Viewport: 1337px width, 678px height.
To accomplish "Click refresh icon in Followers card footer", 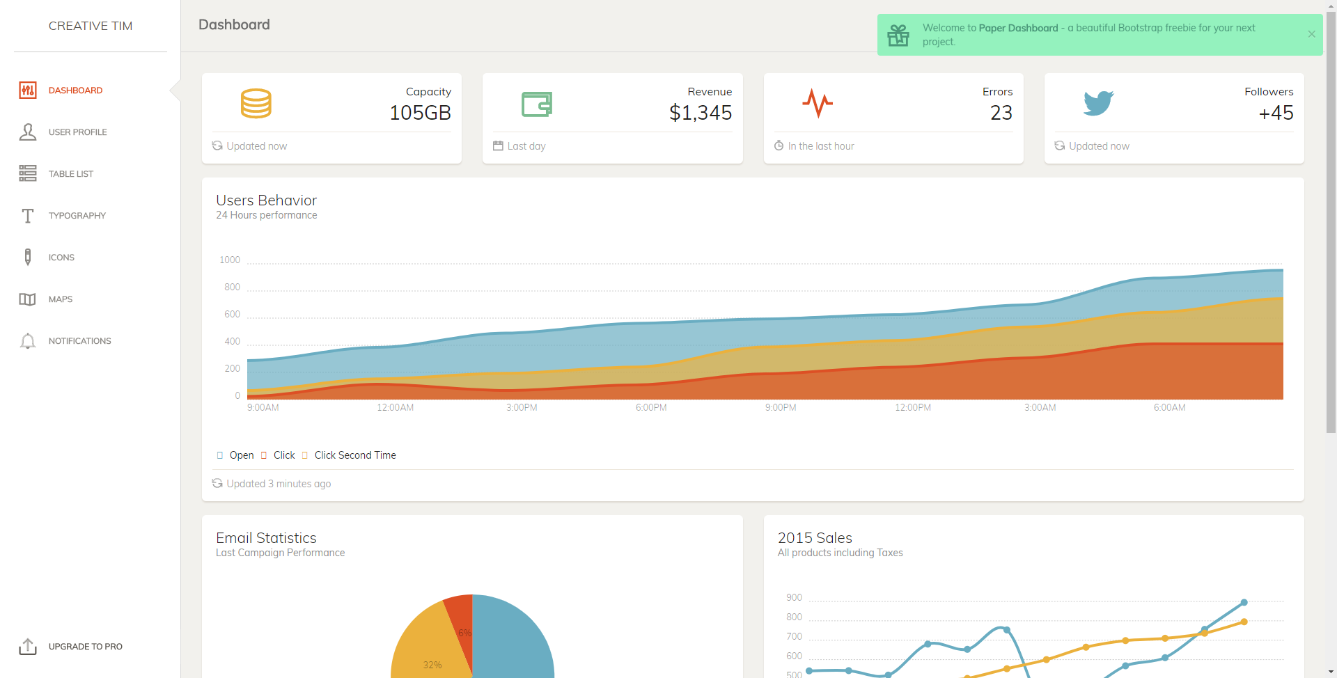I will click(x=1060, y=145).
